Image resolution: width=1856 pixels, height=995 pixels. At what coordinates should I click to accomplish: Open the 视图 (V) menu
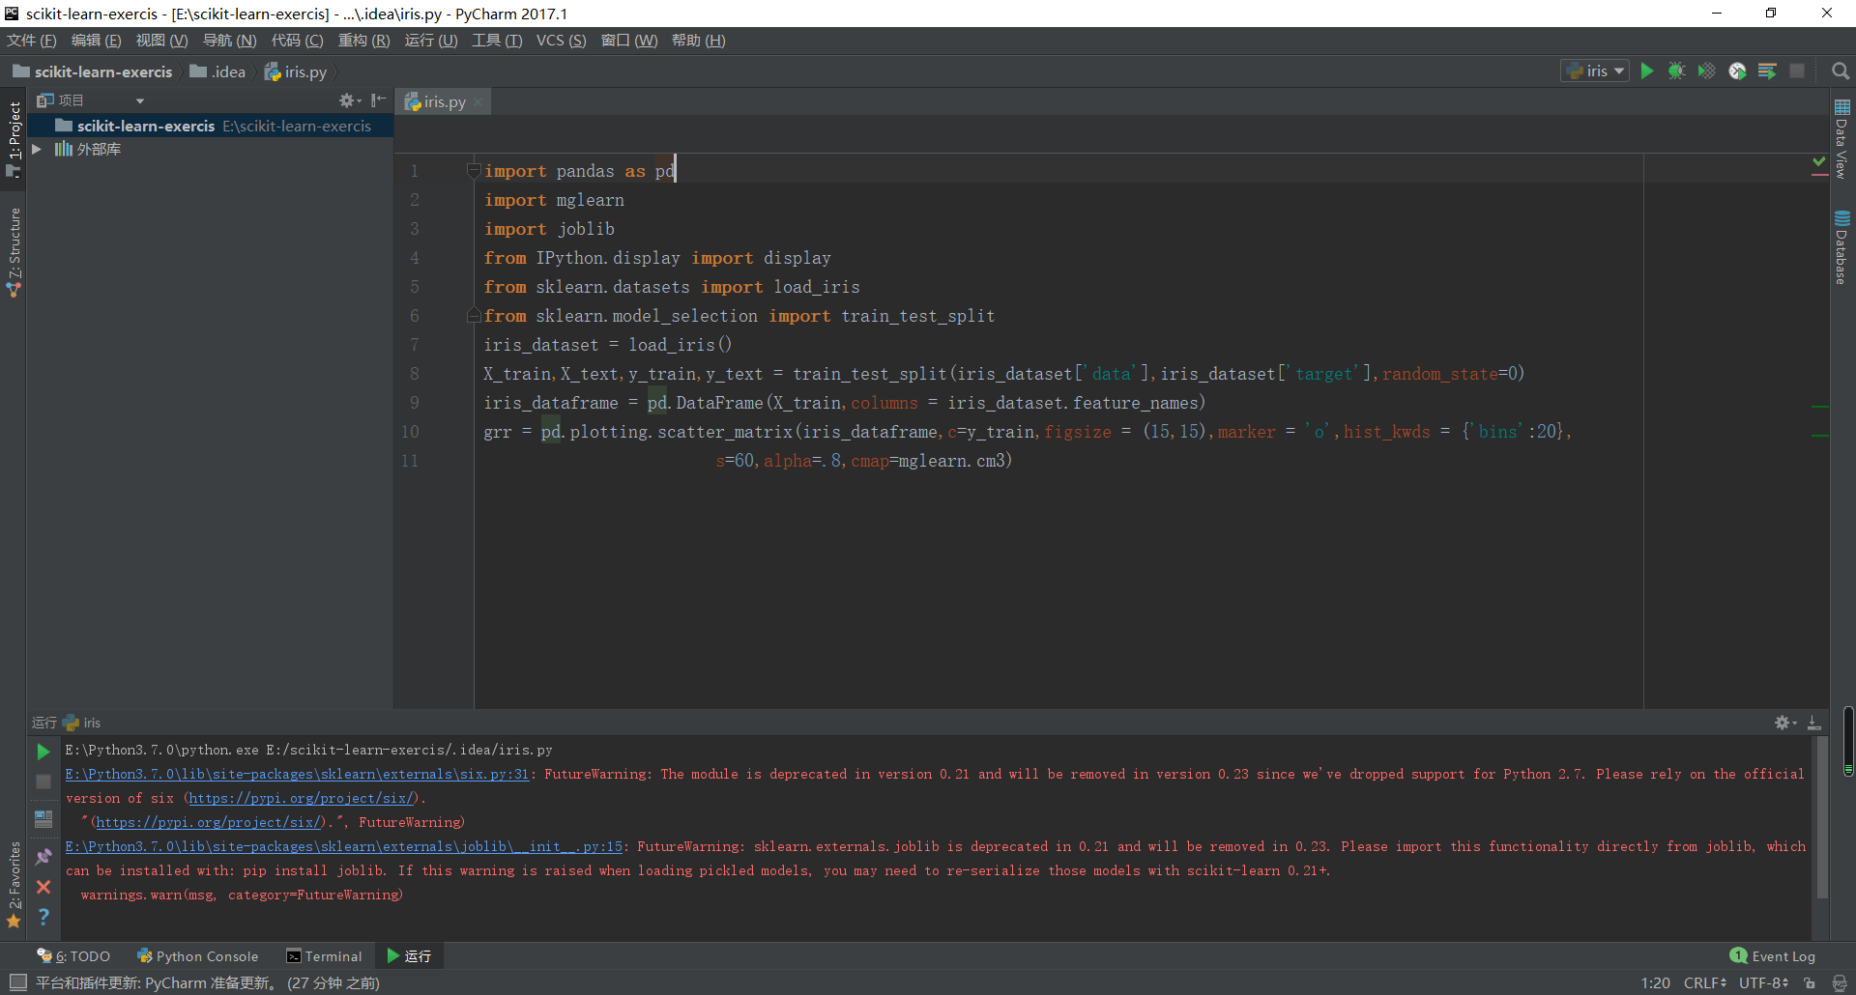point(162,40)
